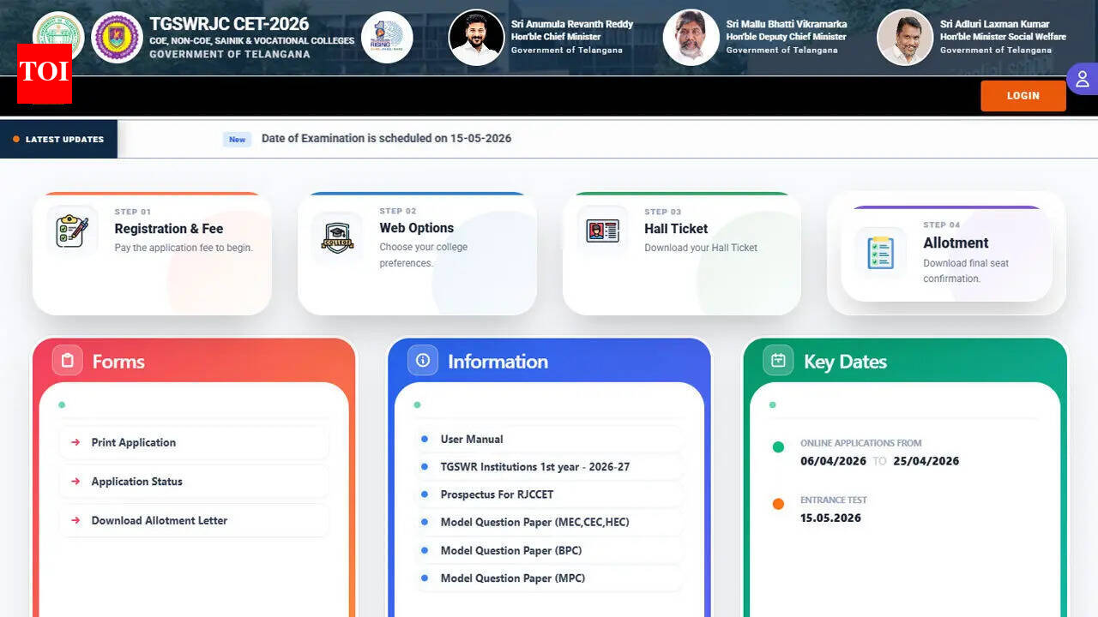Click the STEP 02 label
The height and width of the screenshot is (617, 1098).
coord(398,211)
